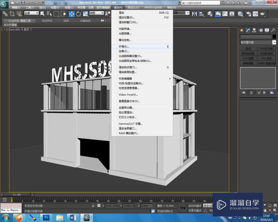
Task: Open the Motion panel icon
Action: [x=260, y=30]
